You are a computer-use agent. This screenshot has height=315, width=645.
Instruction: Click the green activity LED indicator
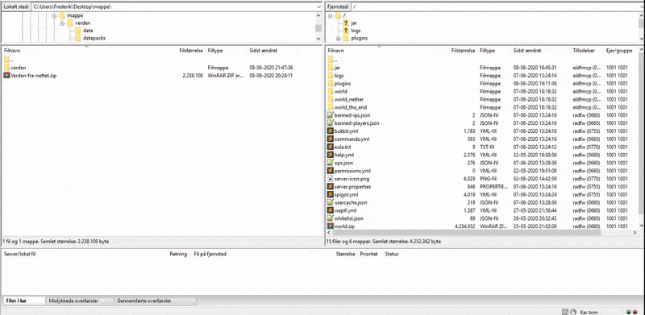click(628, 312)
